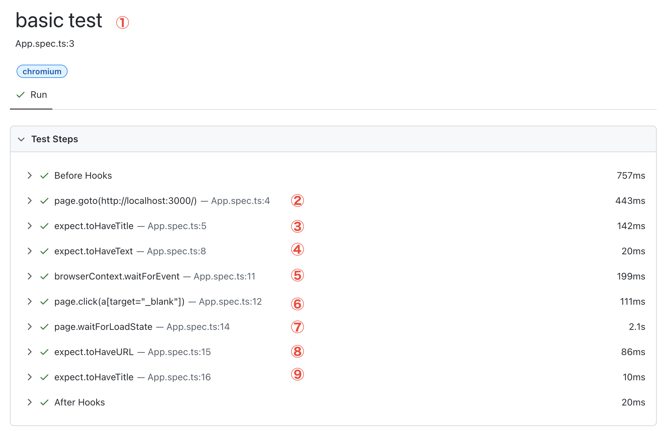Click App.spec.ts:12 link in page.click step
Screen dimensions: 664x431
point(230,301)
